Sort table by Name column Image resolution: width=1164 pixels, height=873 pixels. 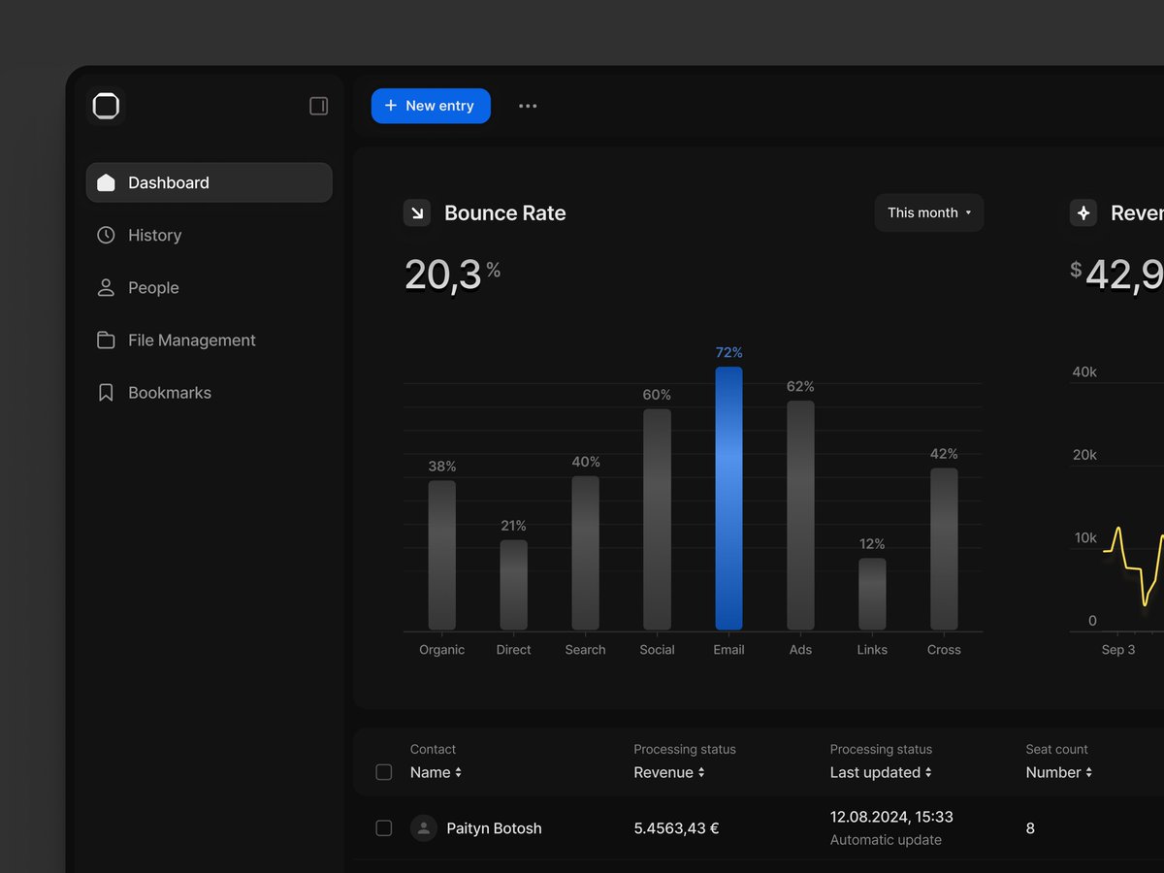[436, 772]
